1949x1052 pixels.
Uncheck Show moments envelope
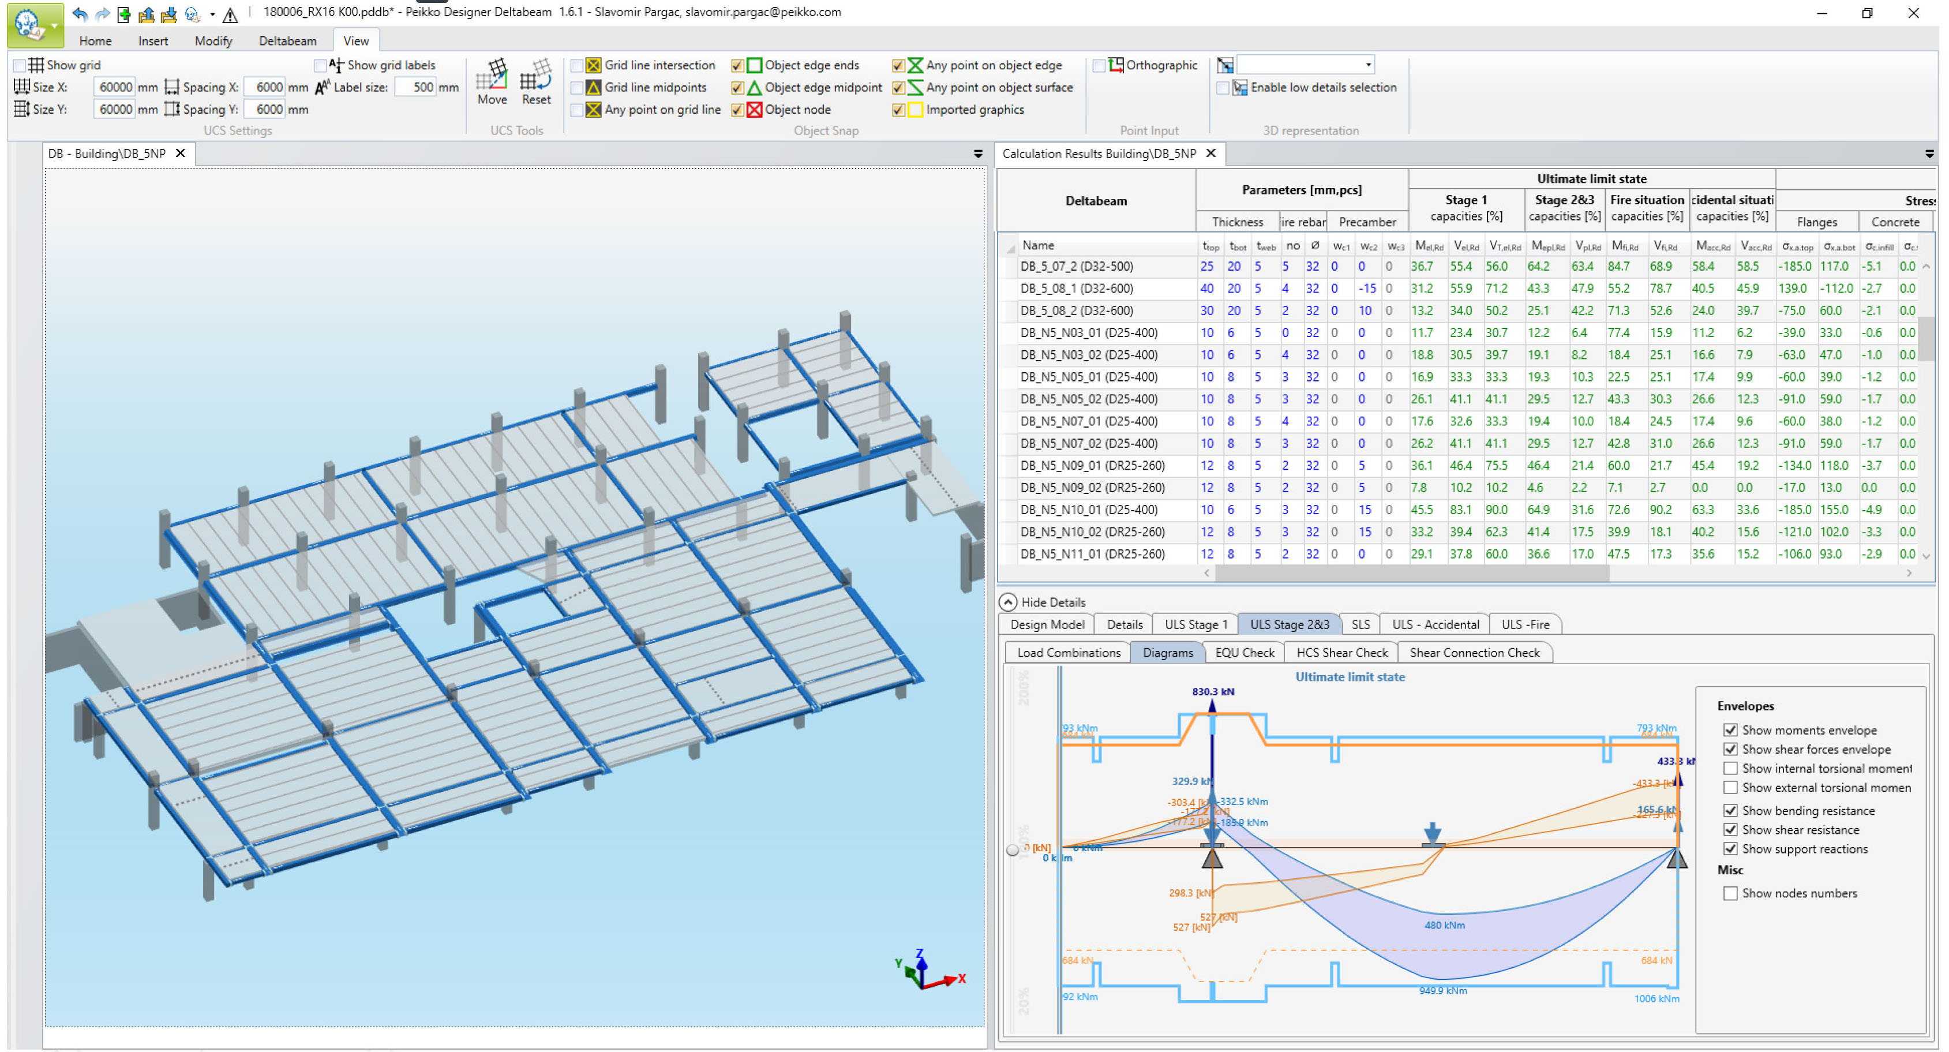click(1730, 731)
